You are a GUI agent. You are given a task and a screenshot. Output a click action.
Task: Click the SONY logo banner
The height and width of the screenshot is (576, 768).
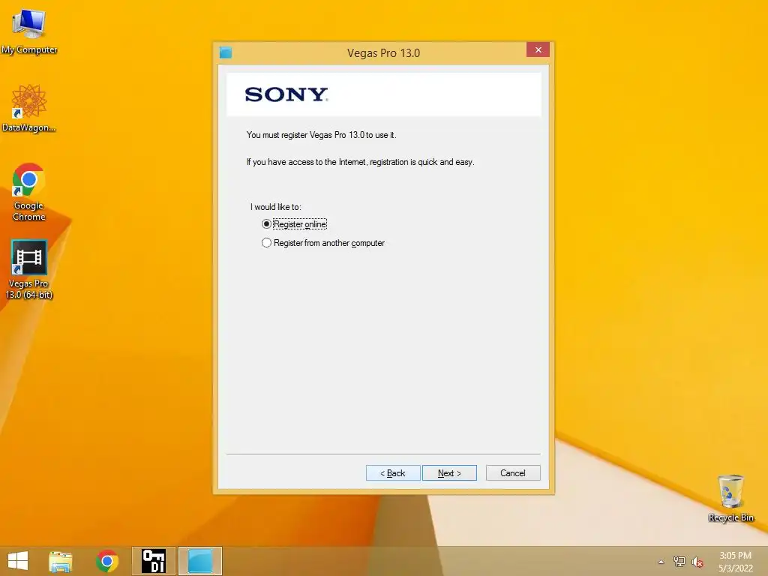point(383,94)
